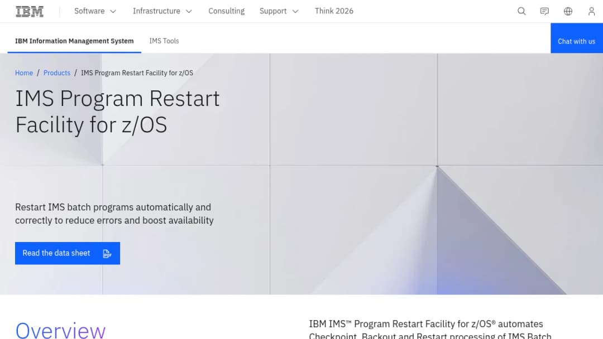603x339 pixels.
Task: Follow the Home breadcrumb link
Action: click(x=24, y=73)
